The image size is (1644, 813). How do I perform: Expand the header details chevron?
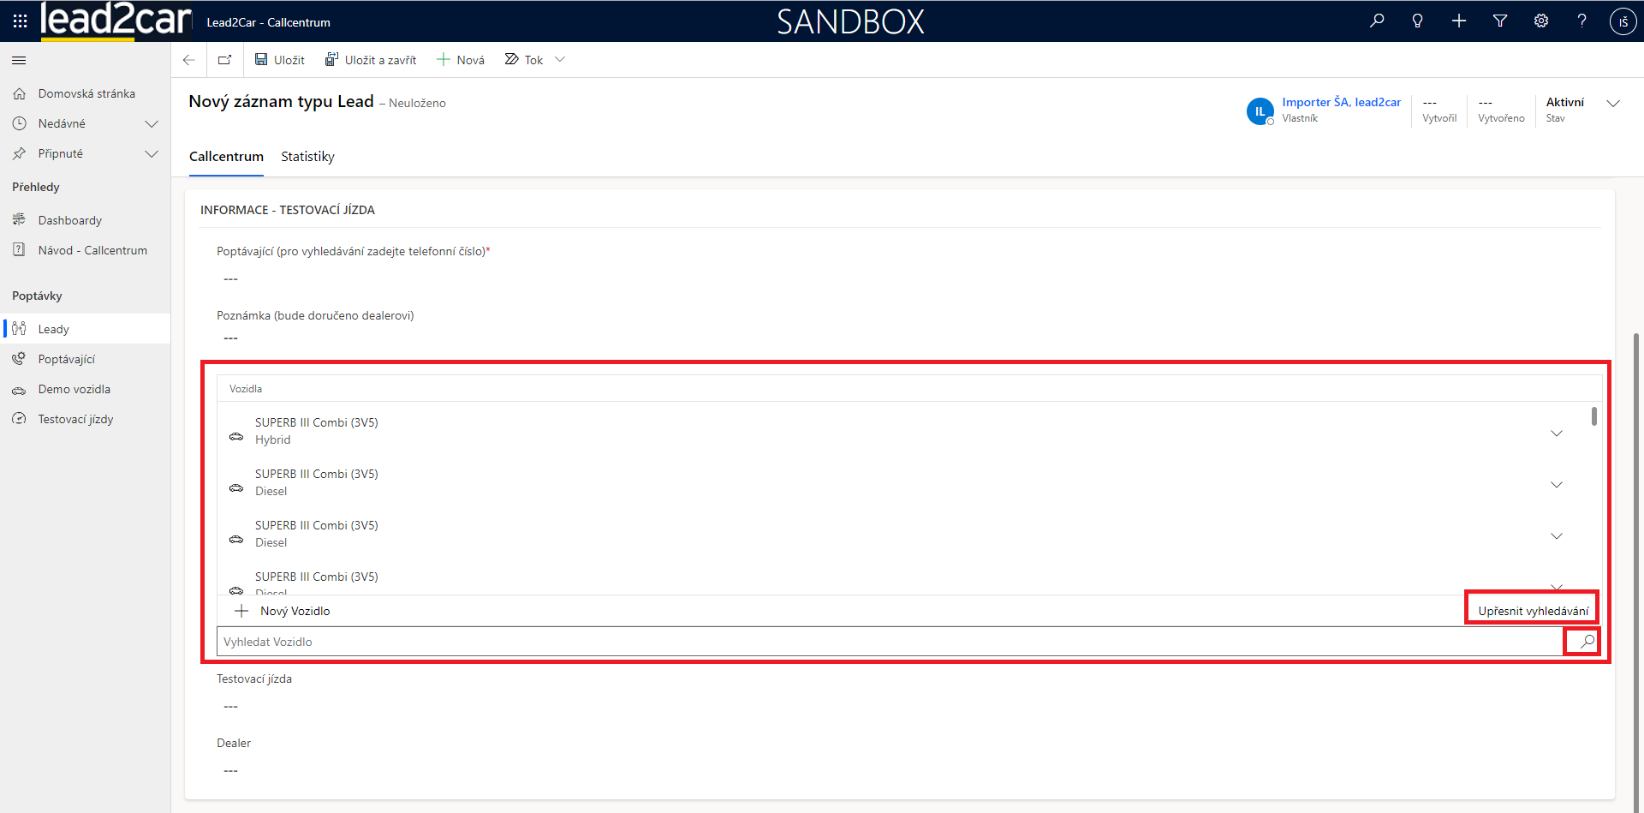pyautogui.click(x=1613, y=104)
